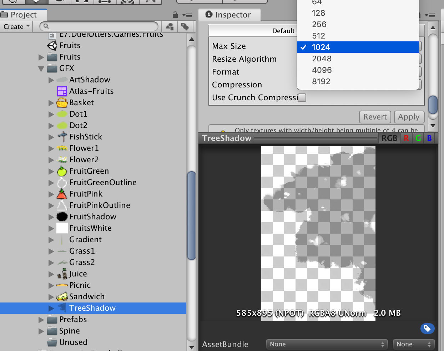This screenshot has height=351, width=444.
Task: Click the Inspector vertical scrollbar thumb
Action: 433,105
